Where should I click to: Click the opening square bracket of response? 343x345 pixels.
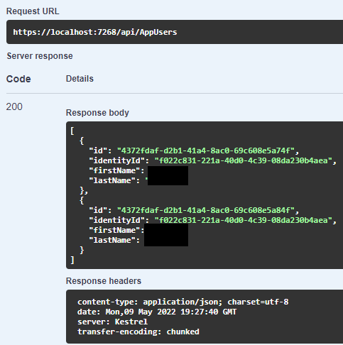[72, 131]
